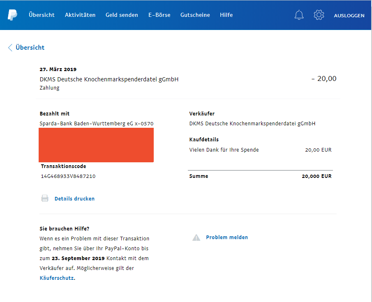Open the notifications bell icon
The image size is (372, 302).
click(299, 15)
